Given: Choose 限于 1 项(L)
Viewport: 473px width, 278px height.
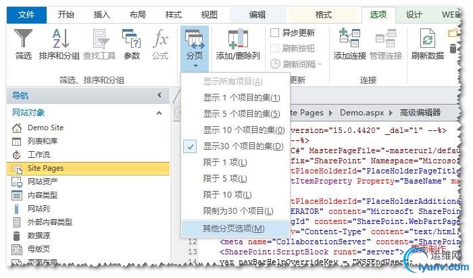Looking at the screenshot, I should (x=235, y=163).
